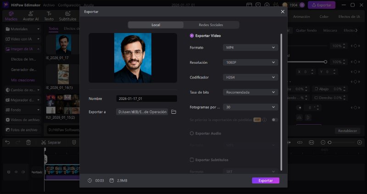Expand the Fondo section in sidebar

22,110
